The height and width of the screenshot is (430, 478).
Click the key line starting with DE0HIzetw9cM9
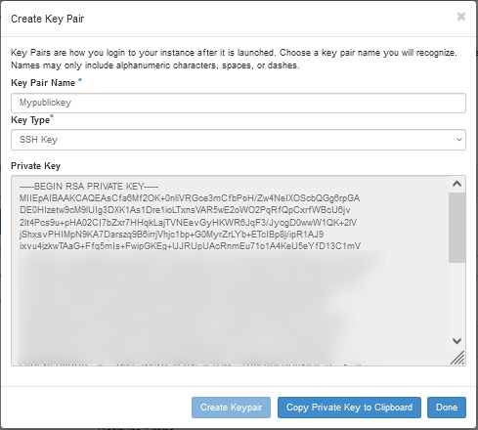tap(185, 210)
